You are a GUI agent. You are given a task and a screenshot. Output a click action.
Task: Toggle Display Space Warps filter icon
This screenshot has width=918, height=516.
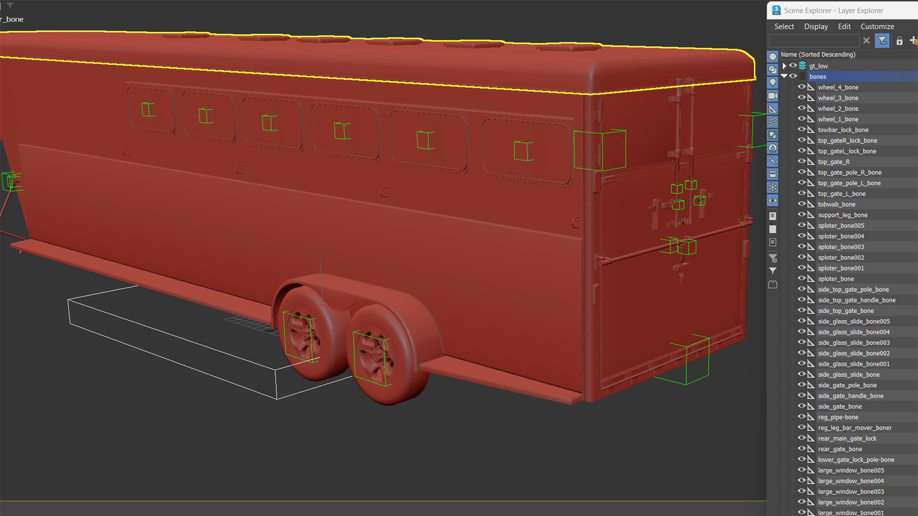click(x=773, y=122)
